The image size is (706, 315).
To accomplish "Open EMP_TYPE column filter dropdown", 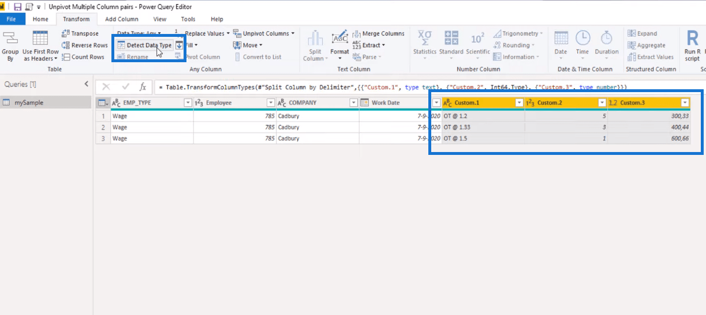I will tap(187, 103).
